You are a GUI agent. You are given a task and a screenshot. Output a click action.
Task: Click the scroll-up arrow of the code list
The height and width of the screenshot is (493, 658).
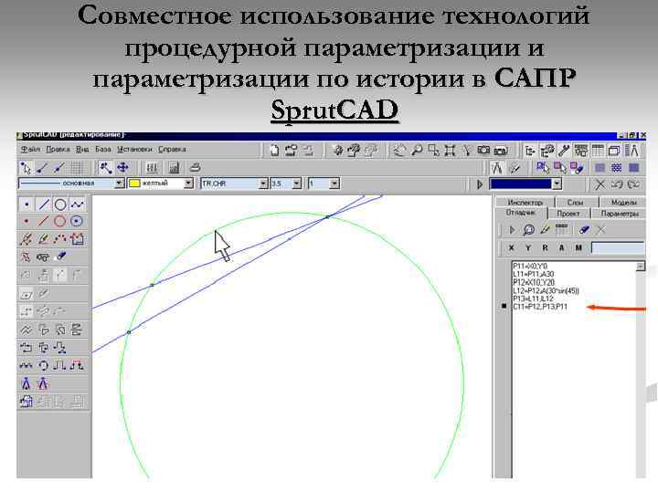coord(640,267)
